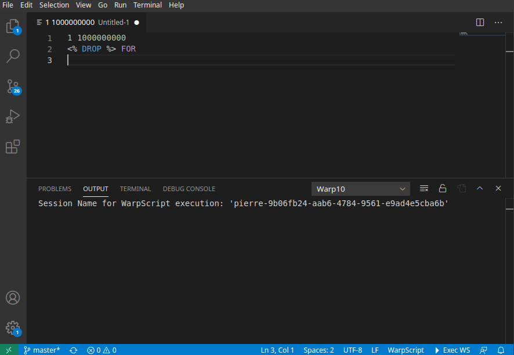Click the DROP keyword in line 2
Viewport: 514px width, 355px height.
92,49
